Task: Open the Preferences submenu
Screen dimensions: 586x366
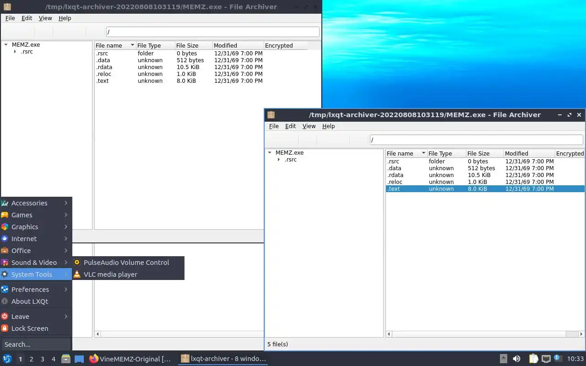Action: [36, 290]
